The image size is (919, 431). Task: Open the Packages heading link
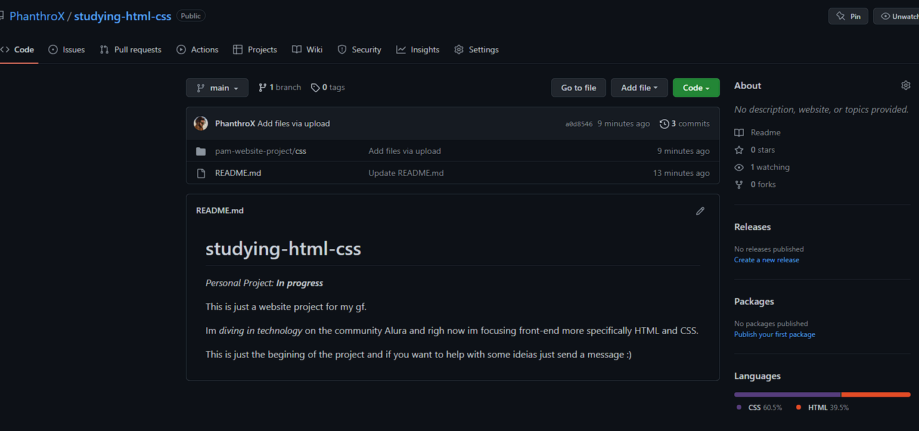click(x=754, y=301)
